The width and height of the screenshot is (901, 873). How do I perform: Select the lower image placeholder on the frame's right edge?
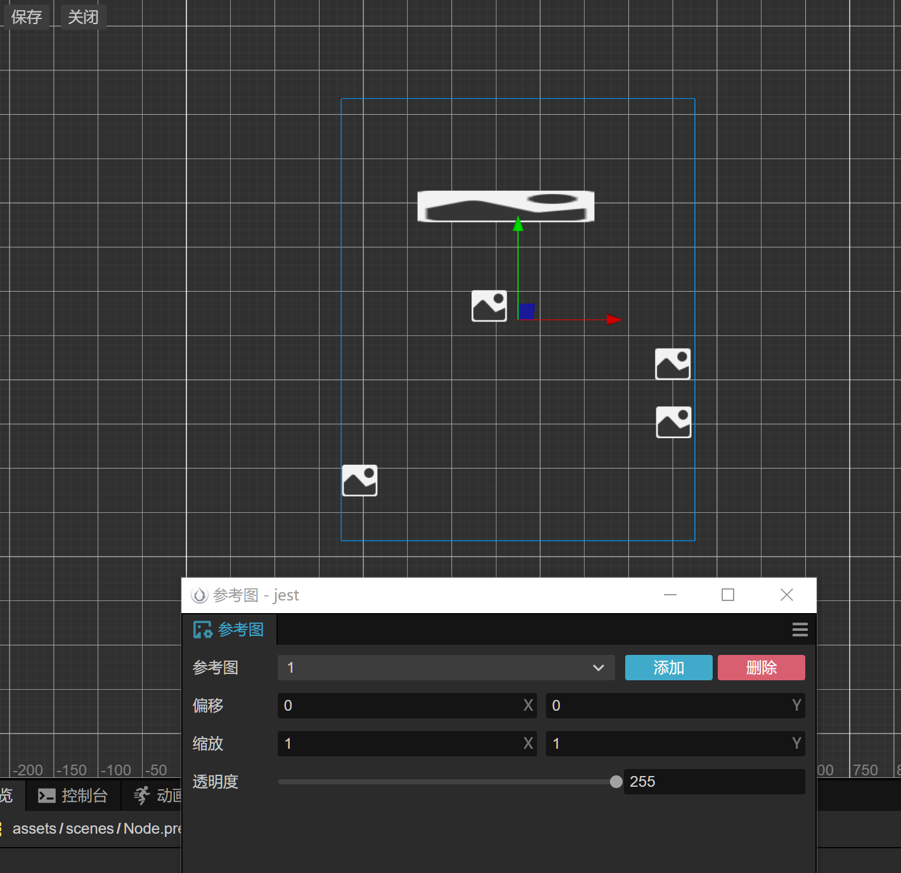[x=673, y=422]
